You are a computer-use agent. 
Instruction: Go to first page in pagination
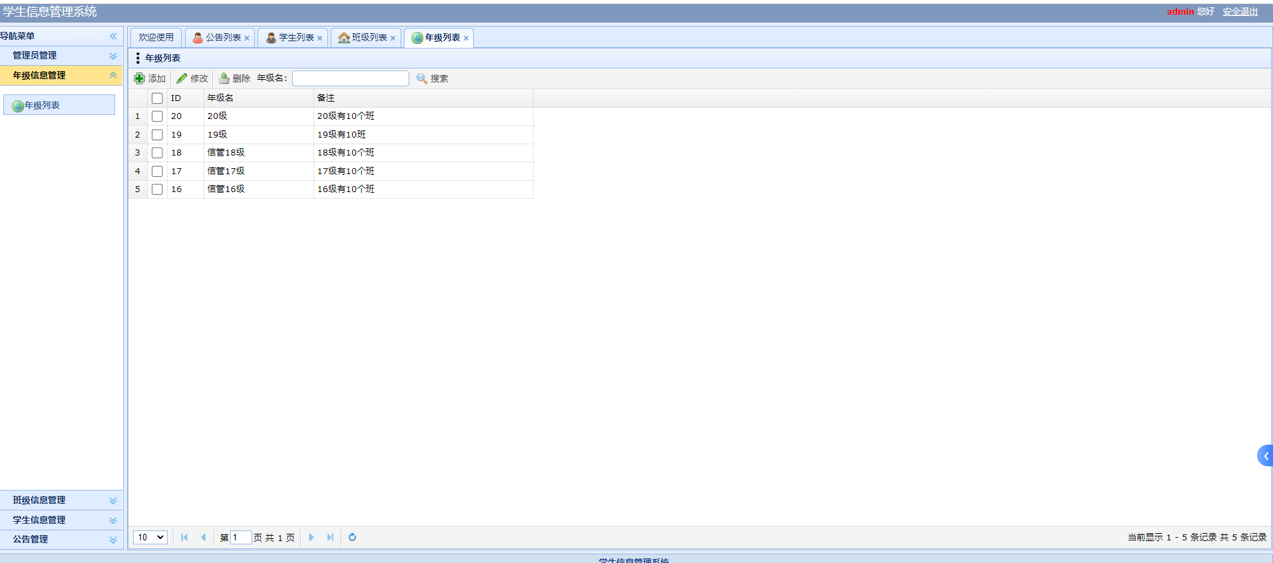(x=184, y=537)
